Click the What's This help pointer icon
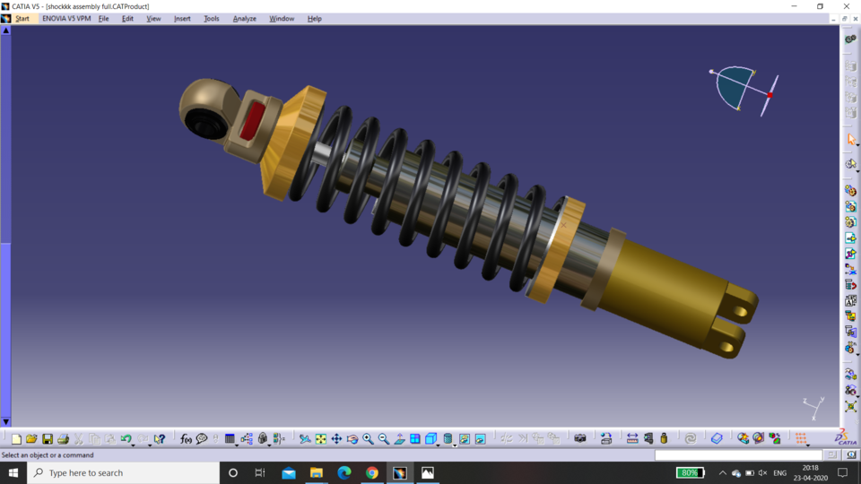Image resolution: width=861 pixels, height=484 pixels. pyautogui.click(x=160, y=438)
